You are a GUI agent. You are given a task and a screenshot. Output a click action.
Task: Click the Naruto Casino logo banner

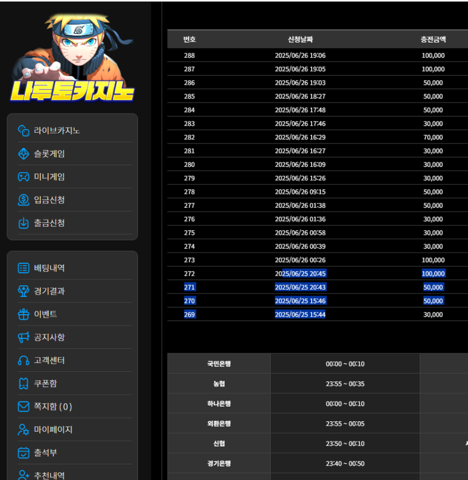(x=72, y=59)
